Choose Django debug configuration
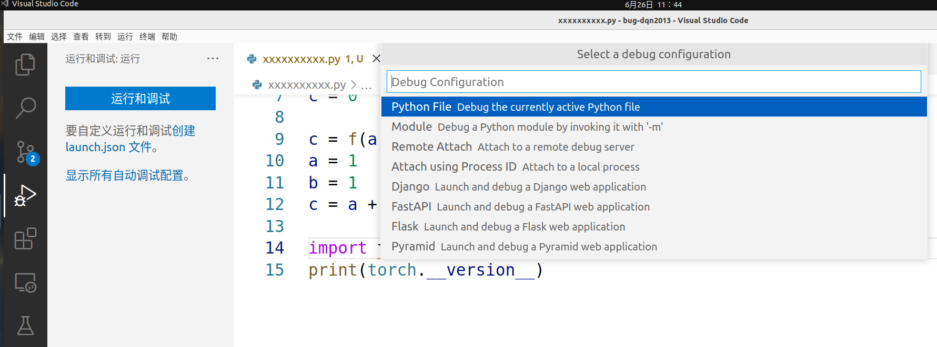 (654, 186)
